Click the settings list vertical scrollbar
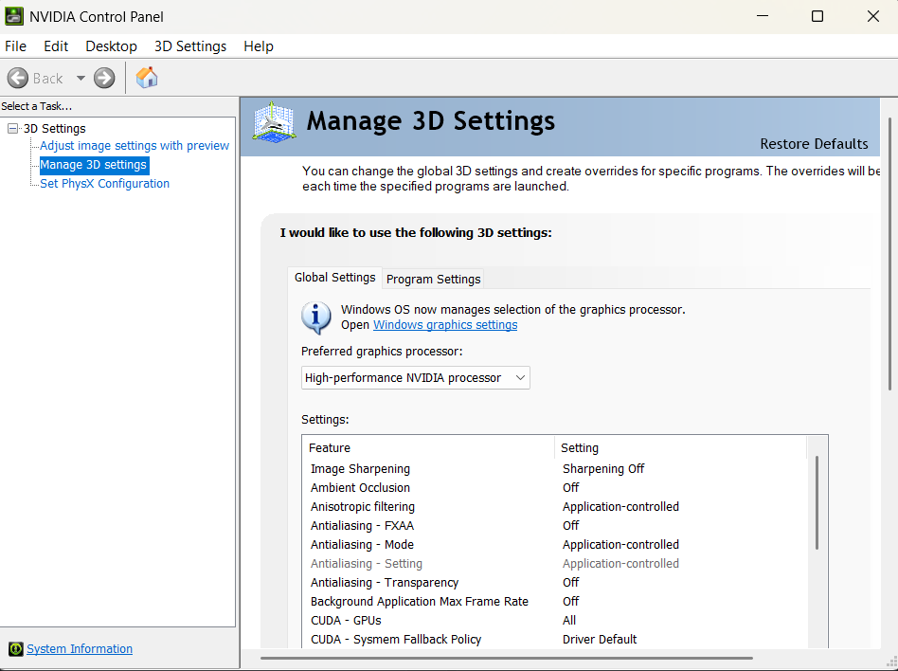The width and height of the screenshot is (898, 671). pos(817,503)
